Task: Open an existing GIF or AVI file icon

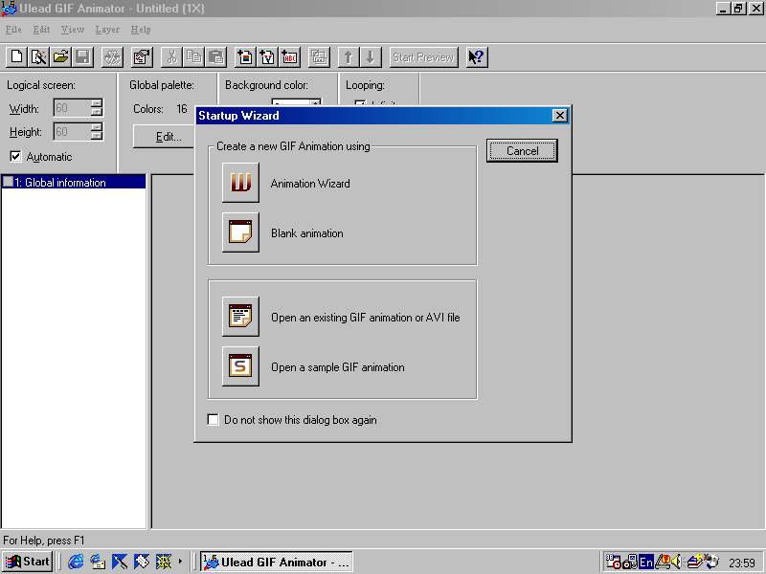Action: point(240,317)
